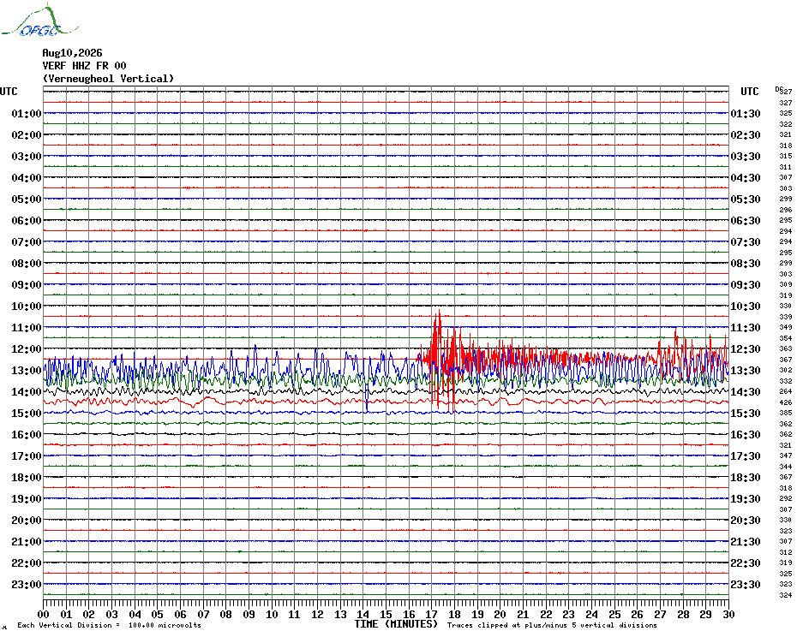Click the value 302 in the right-hand column
The image size is (797, 637).
tap(785, 371)
